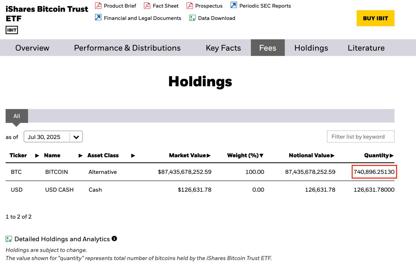The image size is (416, 268).
Task: Select the All holdings filter tab
Action: (x=17, y=116)
